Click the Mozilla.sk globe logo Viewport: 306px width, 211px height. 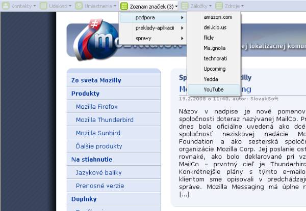(x=96, y=40)
